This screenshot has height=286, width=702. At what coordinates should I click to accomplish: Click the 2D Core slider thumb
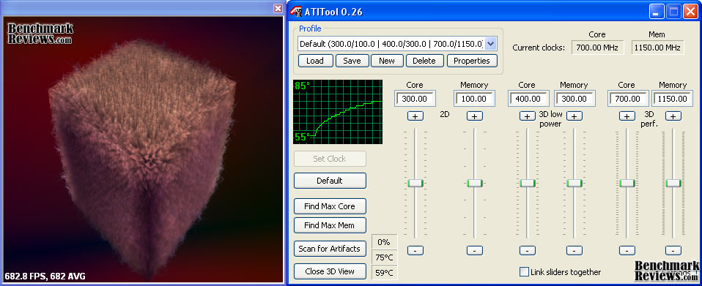(x=415, y=183)
